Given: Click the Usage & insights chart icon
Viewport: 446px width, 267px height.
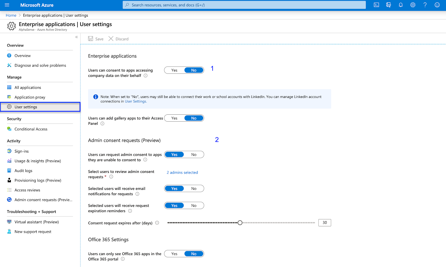Looking at the screenshot, I should pyautogui.click(x=9, y=161).
